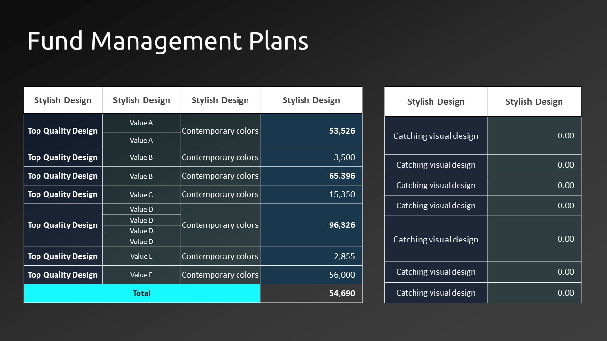Screen dimensions: 607x341
Task: Click the Value F cell
Action: 141,275
